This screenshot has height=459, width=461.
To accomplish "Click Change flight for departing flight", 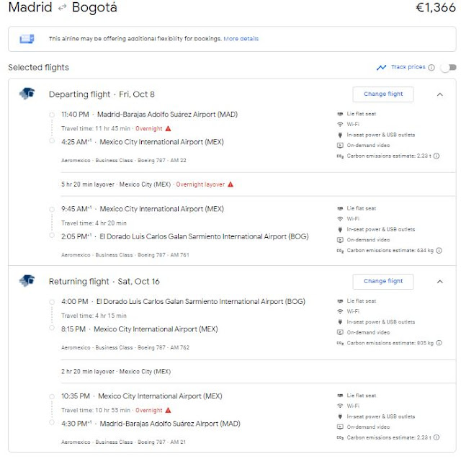I will pyautogui.click(x=382, y=94).
